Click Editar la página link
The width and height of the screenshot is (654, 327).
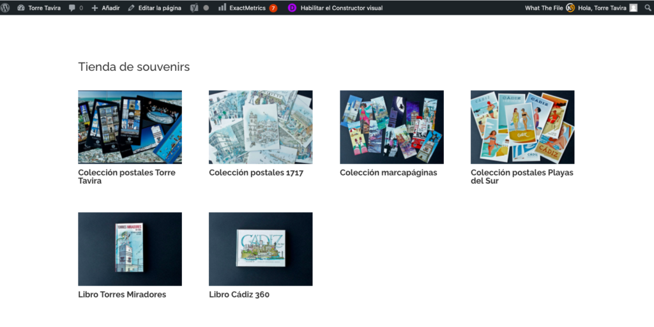(x=155, y=8)
